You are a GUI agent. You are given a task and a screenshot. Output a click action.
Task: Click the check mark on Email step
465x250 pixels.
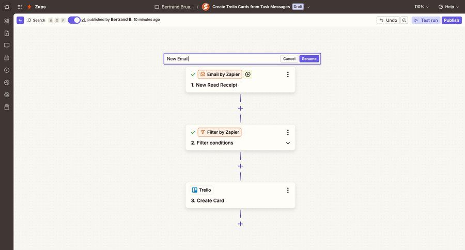point(193,74)
